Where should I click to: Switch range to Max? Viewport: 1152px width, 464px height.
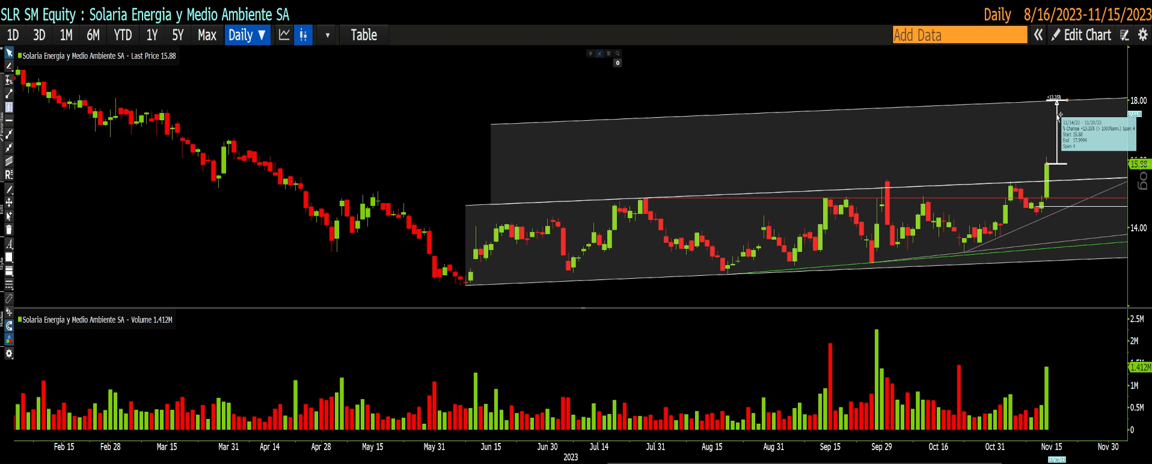point(207,35)
